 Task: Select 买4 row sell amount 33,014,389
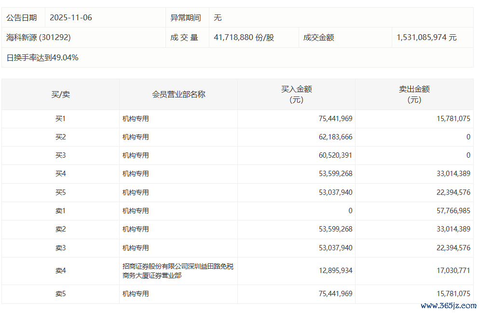pos(453,174)
